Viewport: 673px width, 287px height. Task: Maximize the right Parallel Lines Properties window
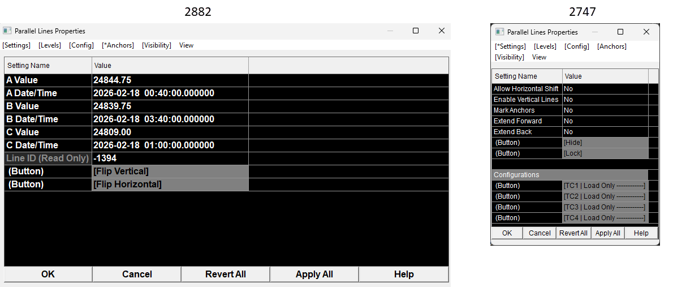[x=620, y=32]
